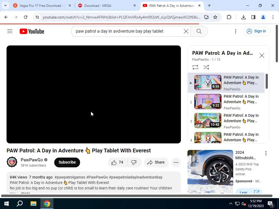The height and width of the screenshot is (209, 279).
Task: Switch to Vegas Pro 17 Free Download tab
Action: click(41, 6)
